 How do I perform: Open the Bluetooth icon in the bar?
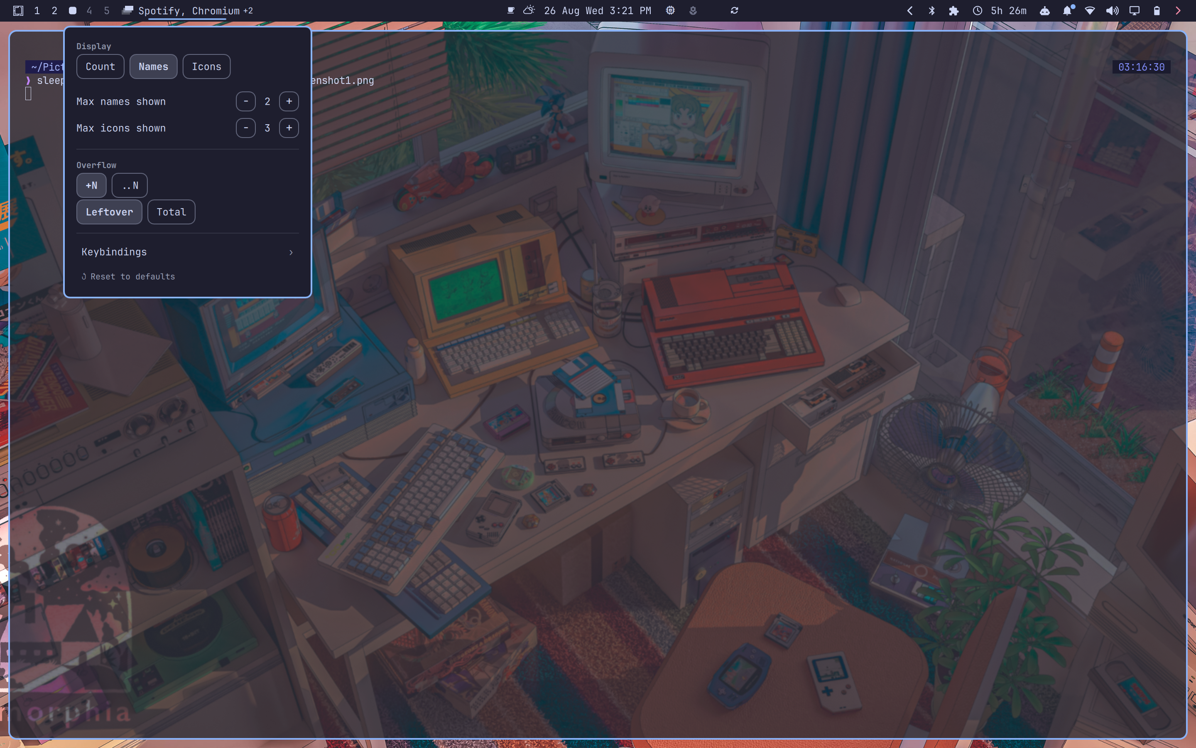point(931,10)
